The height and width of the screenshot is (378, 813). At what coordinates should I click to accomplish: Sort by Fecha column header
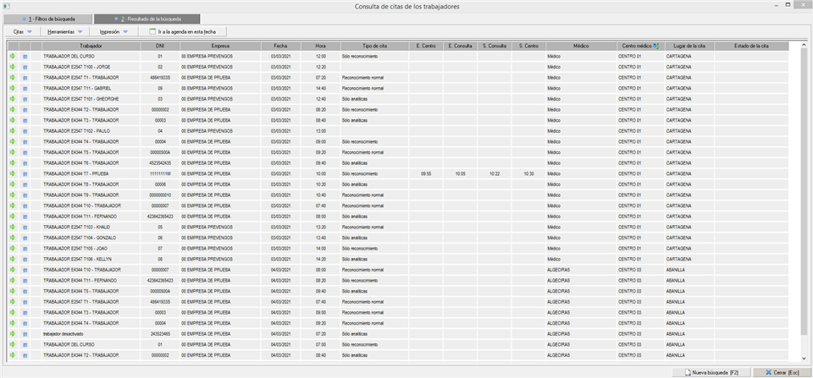point(280,46)
